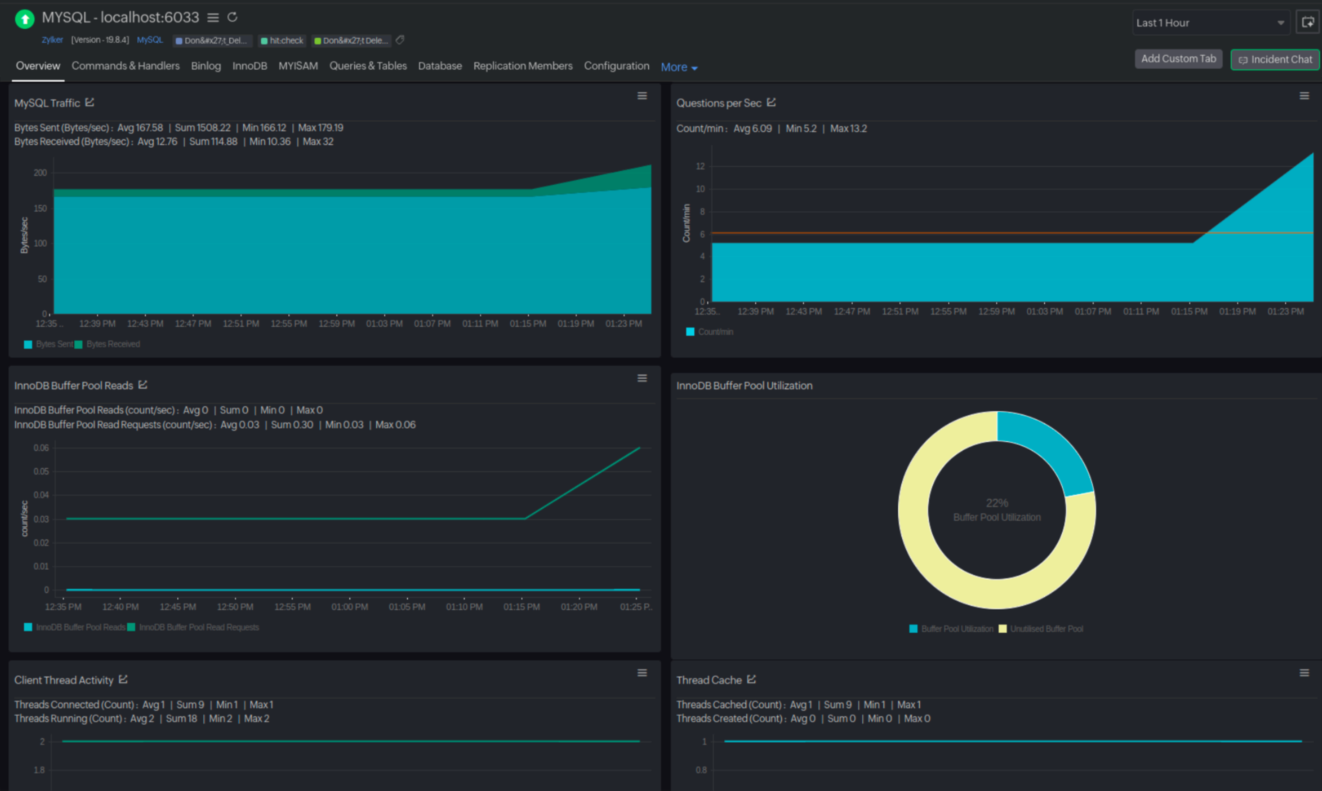Expand the More tabs dropdown
This screenshot has height=791, width=1322.
coord(679,67)
